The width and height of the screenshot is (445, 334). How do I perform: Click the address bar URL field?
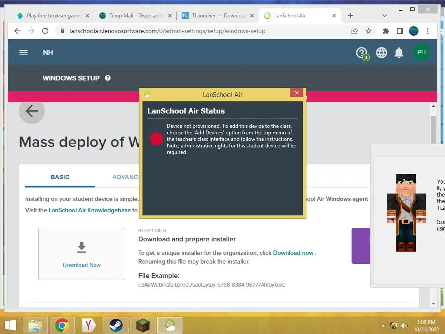click(167, 31)
